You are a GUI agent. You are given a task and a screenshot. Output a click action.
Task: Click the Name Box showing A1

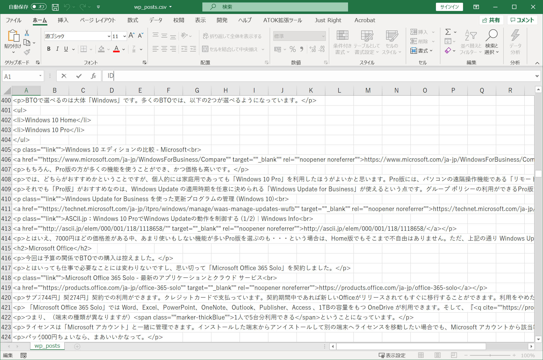pyautogui.click(x=23, y=76)
